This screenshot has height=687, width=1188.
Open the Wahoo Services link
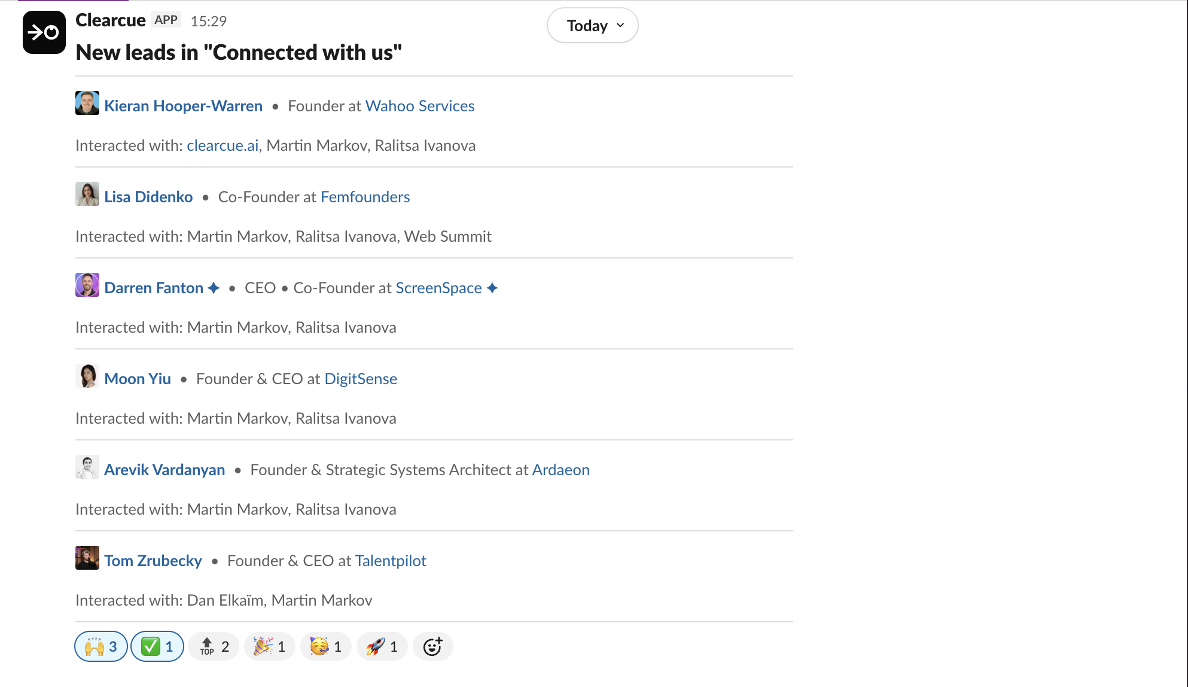[419, 106]
